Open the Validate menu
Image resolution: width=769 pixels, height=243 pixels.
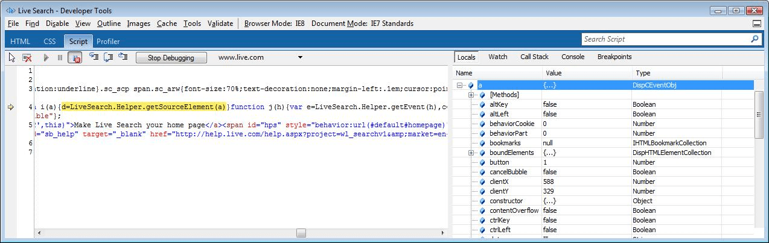220,24
